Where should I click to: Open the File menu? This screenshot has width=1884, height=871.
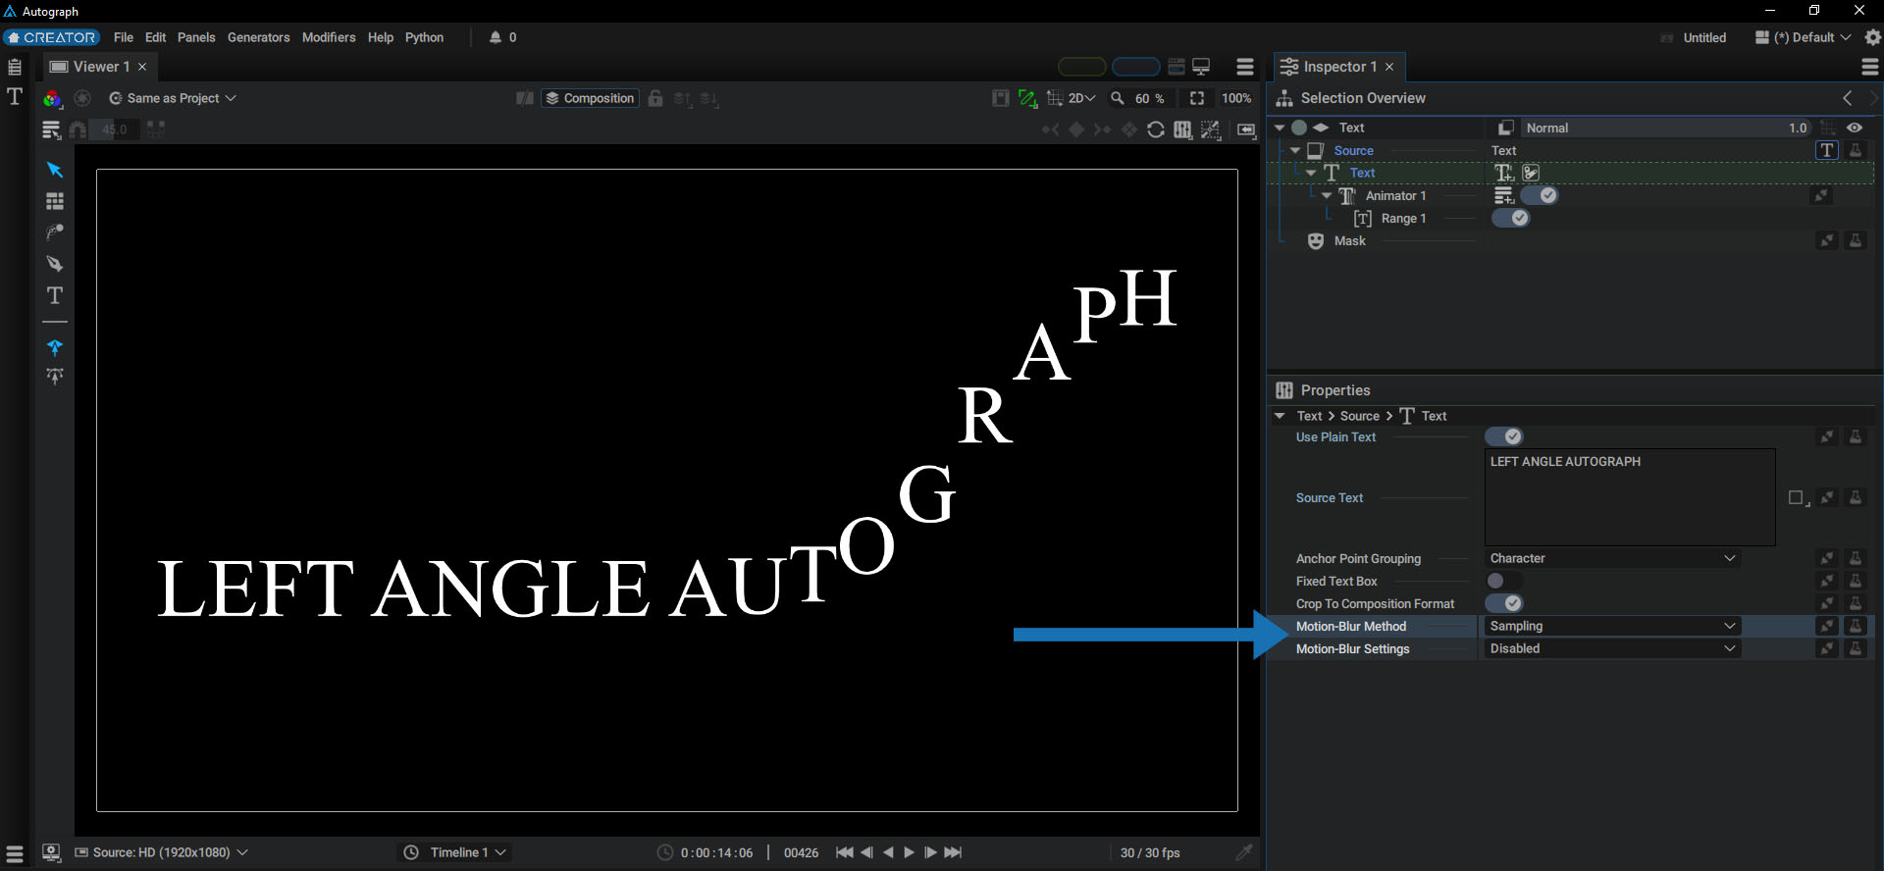pos(124,37)
